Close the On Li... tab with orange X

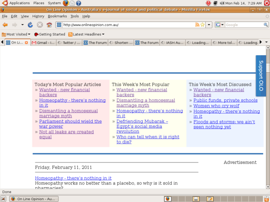click(27, 43)
